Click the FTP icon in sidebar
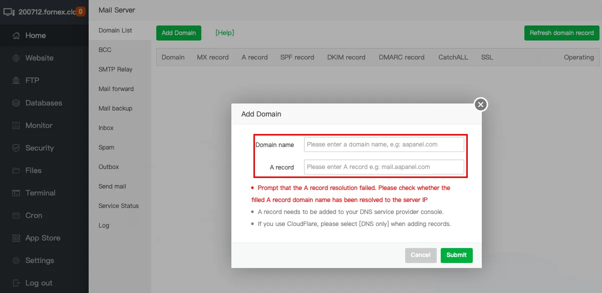Image resolution: width=602 pixels, height=293 pixels. tap(16, 80)
